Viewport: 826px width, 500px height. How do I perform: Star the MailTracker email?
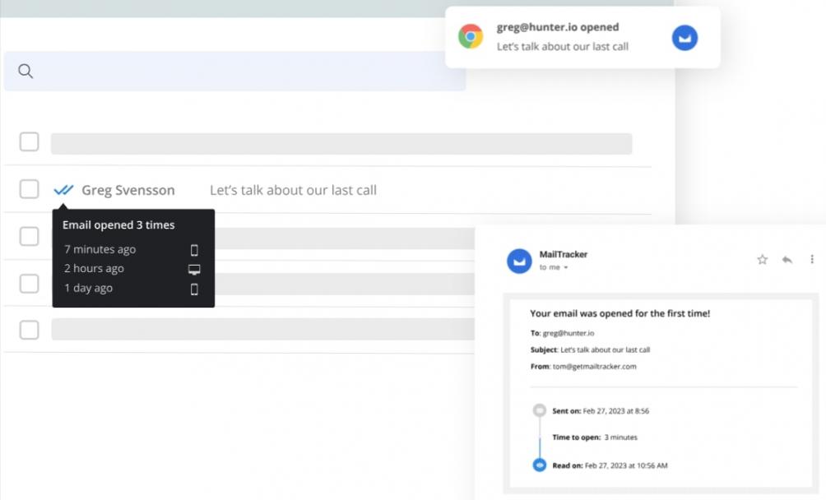(762, 260)
